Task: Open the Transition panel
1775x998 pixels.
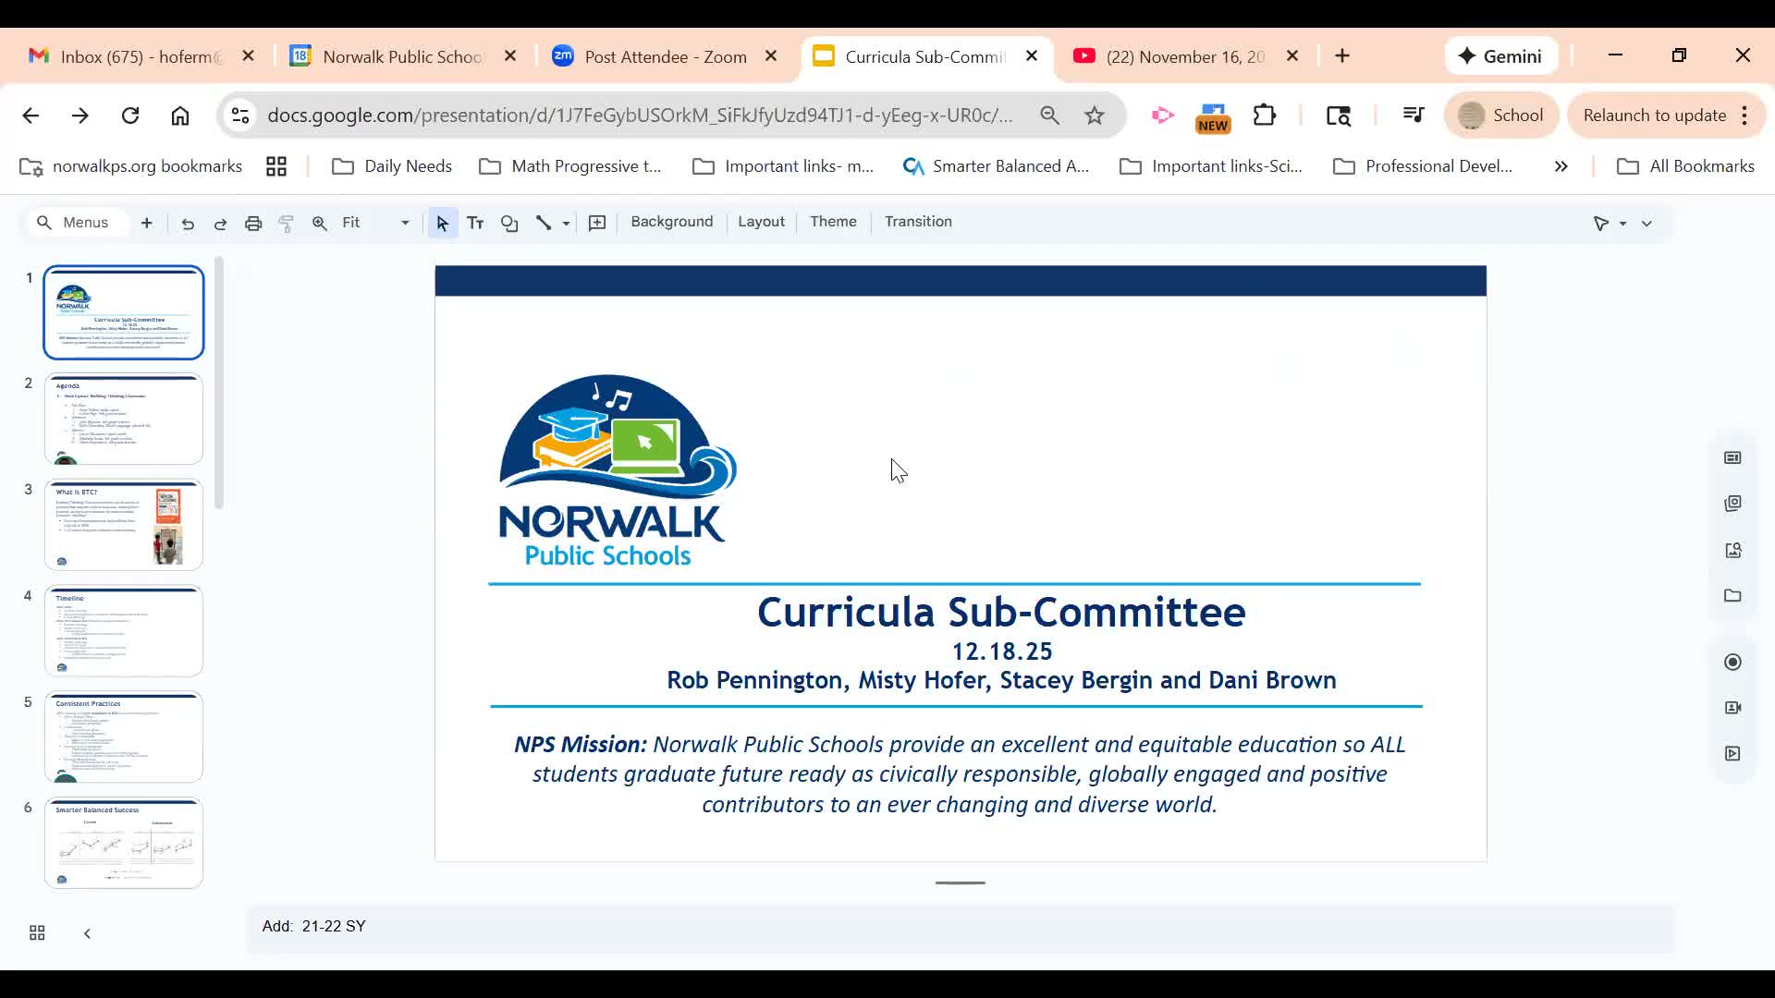Action: pyautogui.click(x=917, y=222)
